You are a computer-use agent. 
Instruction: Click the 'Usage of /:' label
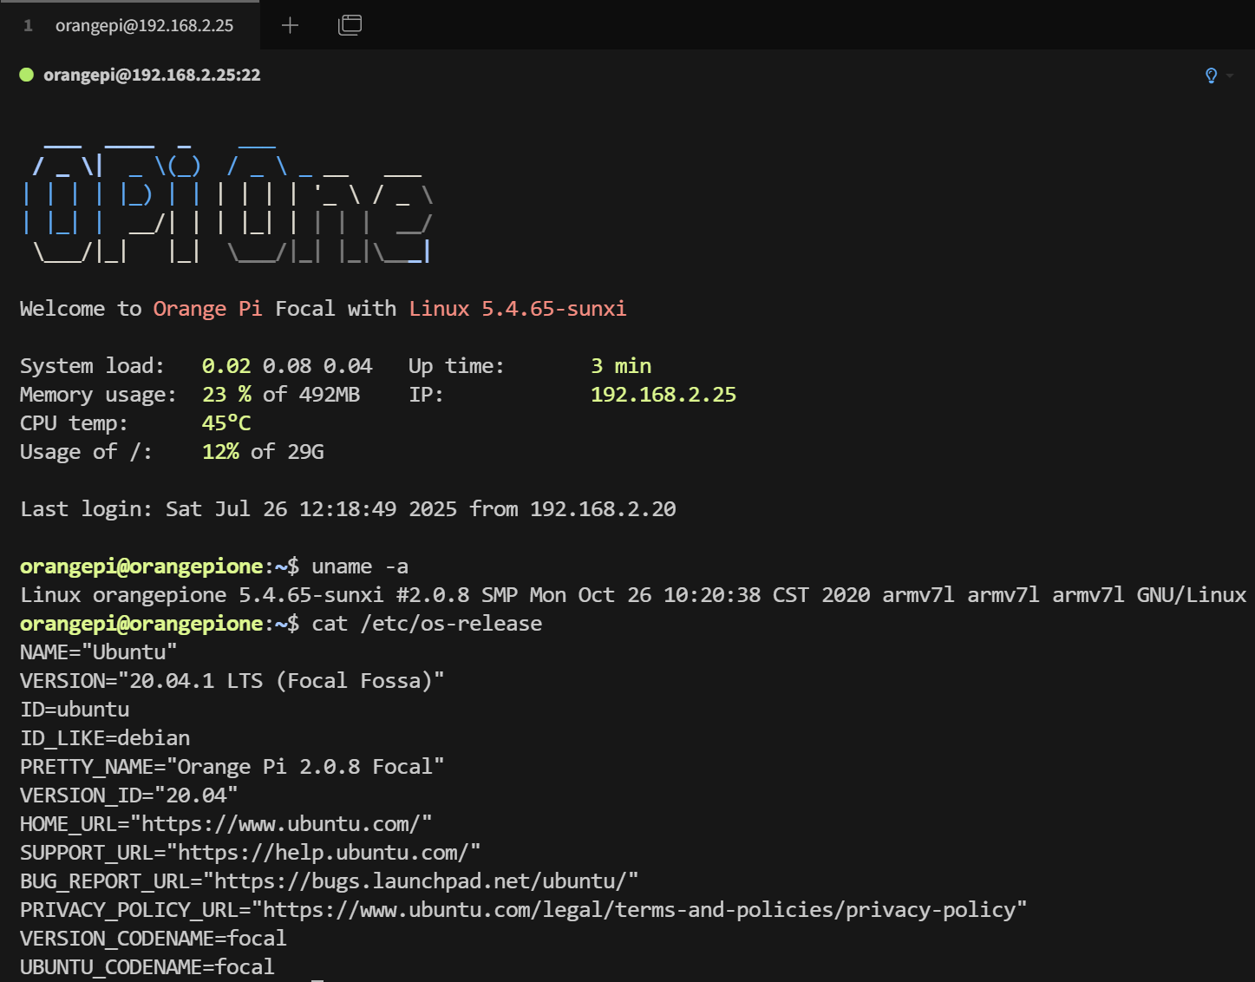click(86, 452)
